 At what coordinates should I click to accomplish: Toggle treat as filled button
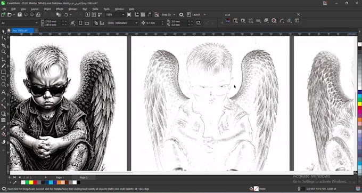coord(199,23)
